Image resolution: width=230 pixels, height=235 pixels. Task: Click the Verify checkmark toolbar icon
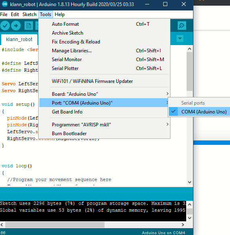pyautogui.click(x=5, y=26)
